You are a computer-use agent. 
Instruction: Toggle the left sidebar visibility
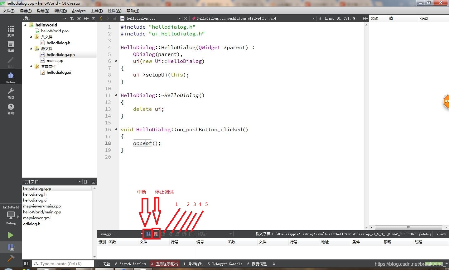pyautogui.click(x=26, y=264)
